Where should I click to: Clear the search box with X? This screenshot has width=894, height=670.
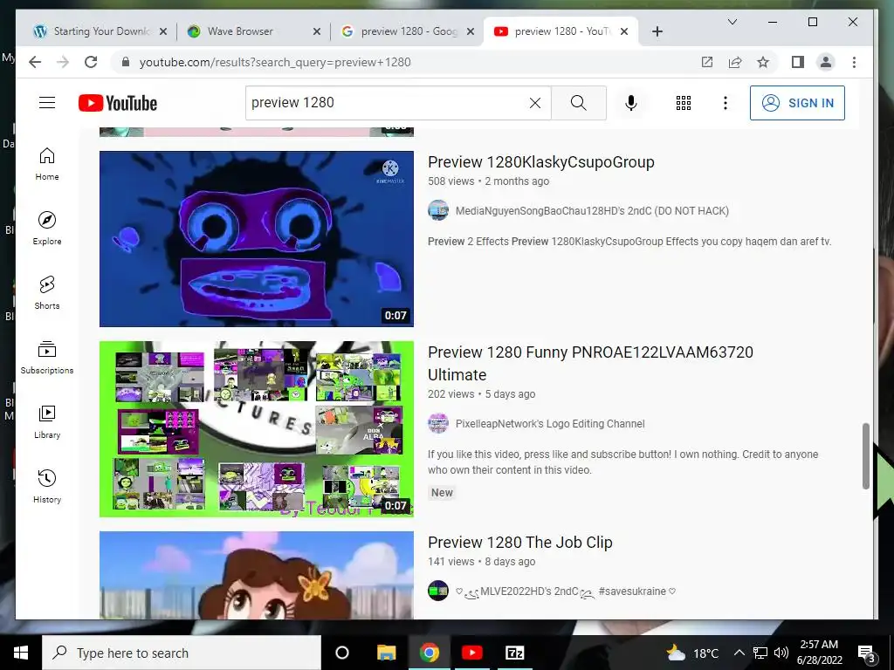[x=535, y=103]
